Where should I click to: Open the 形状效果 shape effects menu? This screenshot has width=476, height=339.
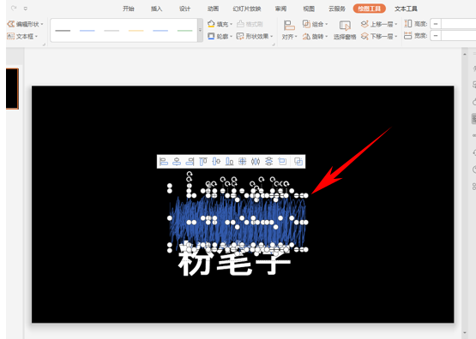pyautogui.click(x=255, y=36)
